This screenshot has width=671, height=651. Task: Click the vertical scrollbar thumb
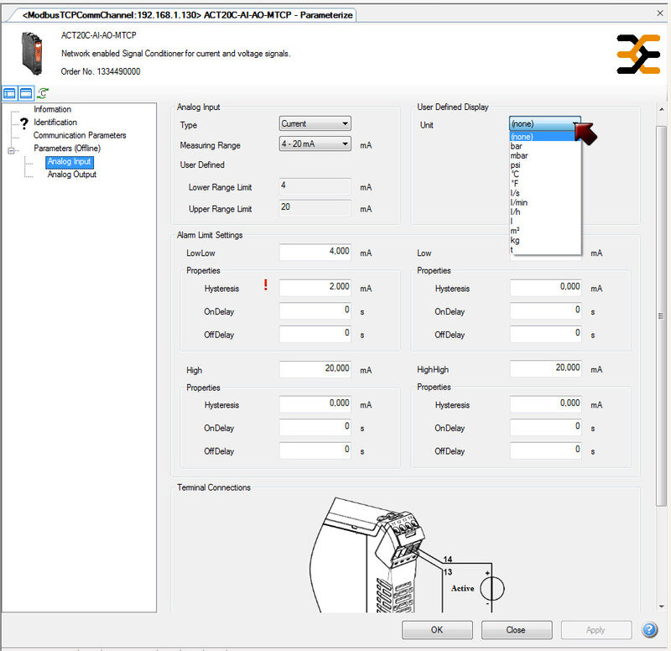pyautogui.click(x=661, y=316)
